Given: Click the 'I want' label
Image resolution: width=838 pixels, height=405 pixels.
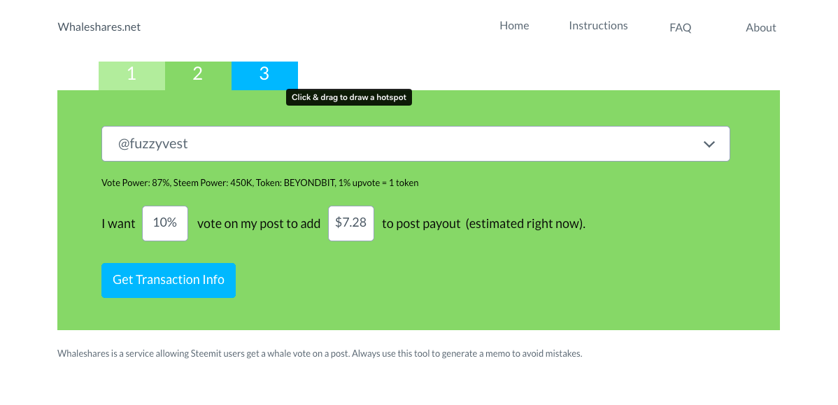Looking at the screenshot, I should [x=118, y=223].
